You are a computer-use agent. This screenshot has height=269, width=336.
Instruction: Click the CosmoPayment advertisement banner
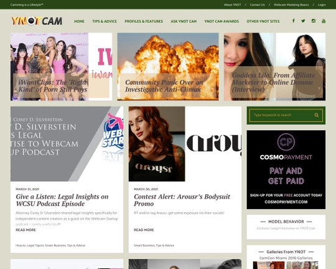tap(286, 169)
